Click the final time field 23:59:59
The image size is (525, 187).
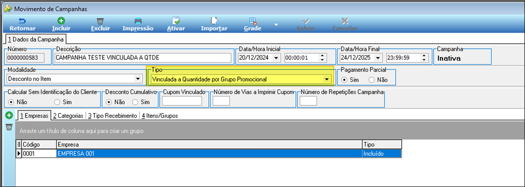pyautogui.click(x=403, y=58)
